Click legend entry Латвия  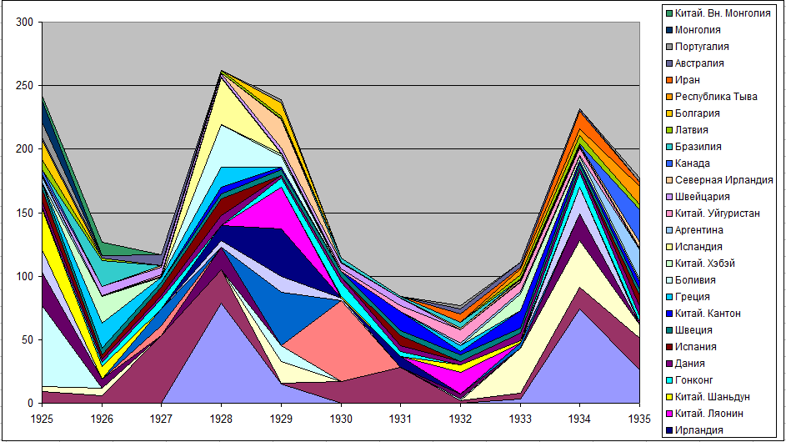[x=688, y=130]
